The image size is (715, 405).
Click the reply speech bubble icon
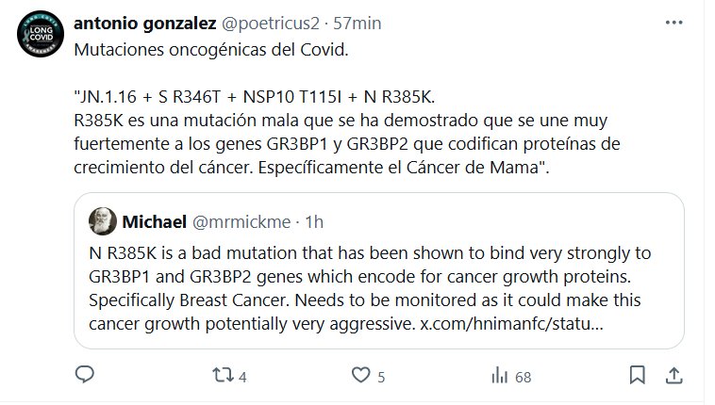(x=85, y=376)
